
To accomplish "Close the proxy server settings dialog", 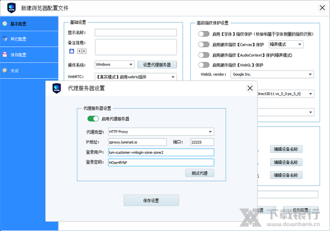I will click(250, 88).
